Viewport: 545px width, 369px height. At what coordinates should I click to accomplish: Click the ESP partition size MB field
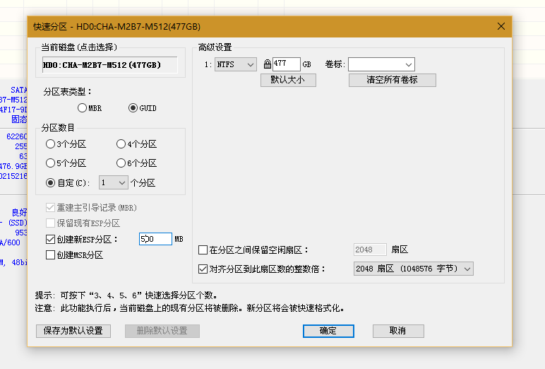(x=155, y=240)
